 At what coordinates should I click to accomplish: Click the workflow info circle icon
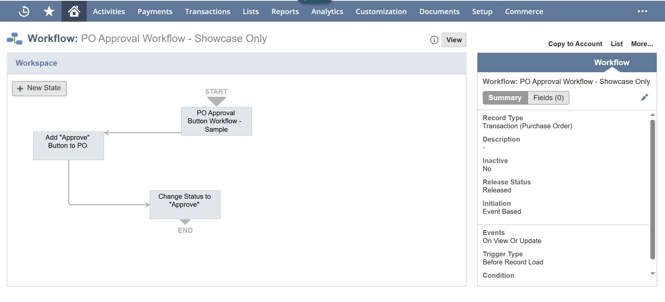click(434, 40)
